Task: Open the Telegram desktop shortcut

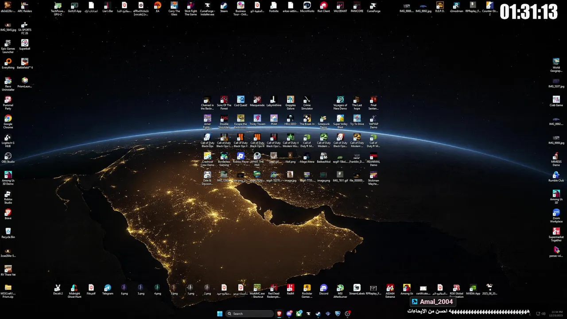Action: (108, 290)
